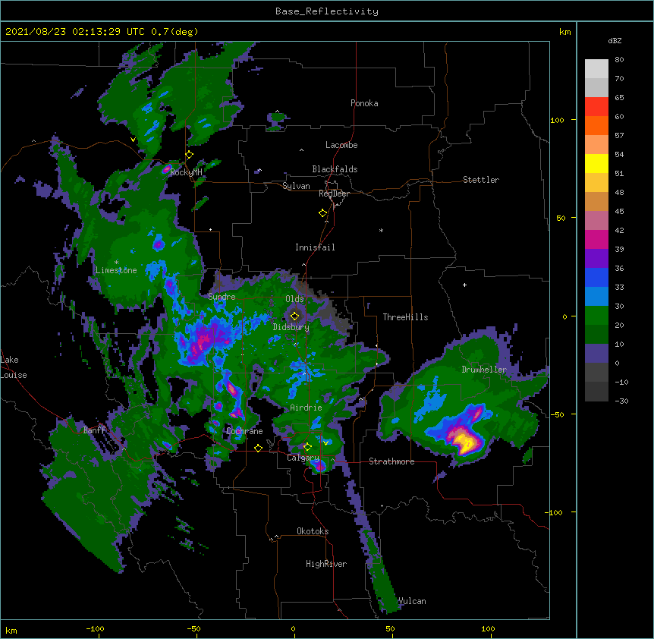Click the Sylvan map label

click(296, 186)
